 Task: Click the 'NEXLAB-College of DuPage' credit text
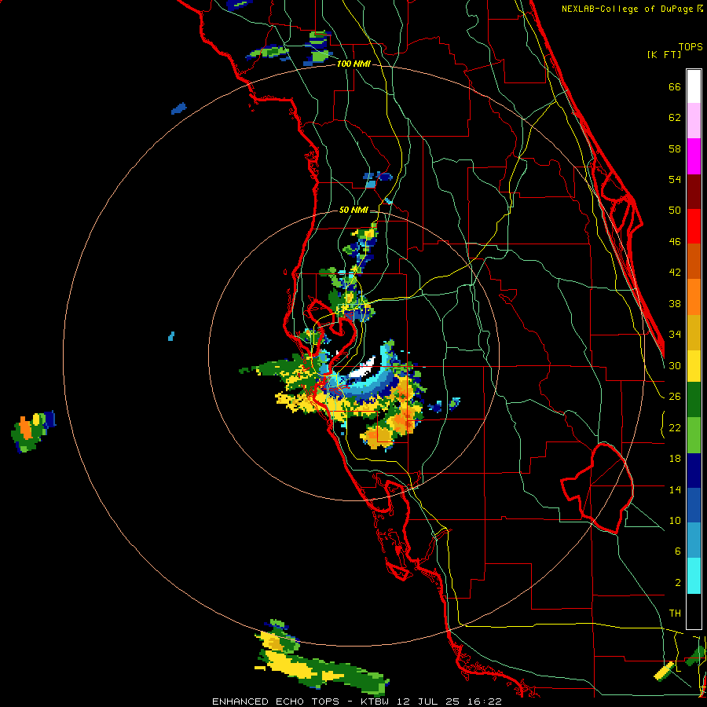click(628, 9)
